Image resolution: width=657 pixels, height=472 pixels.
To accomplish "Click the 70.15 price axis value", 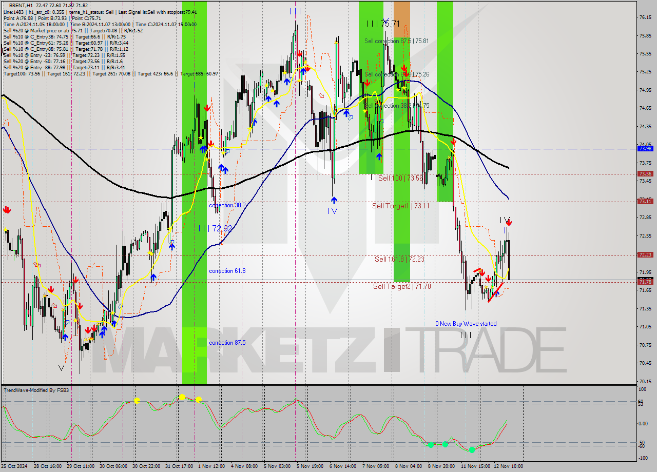I will (x=645, y=381).
